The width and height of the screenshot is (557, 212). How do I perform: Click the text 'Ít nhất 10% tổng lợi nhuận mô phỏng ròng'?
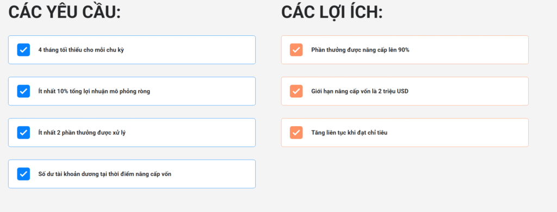[94, 91]
